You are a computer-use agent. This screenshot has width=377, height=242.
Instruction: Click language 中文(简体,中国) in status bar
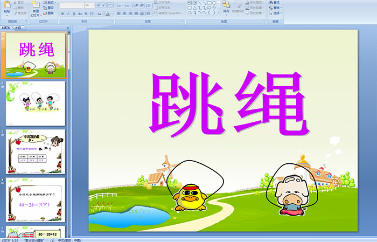(69, 240)
